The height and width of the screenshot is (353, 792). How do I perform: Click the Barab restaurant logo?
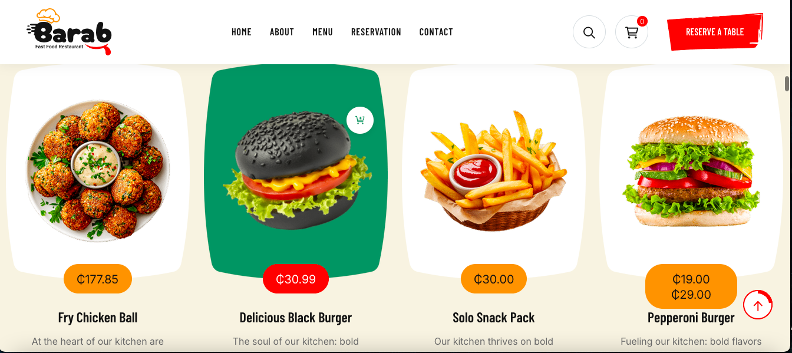pyautogui.click(x=69, y=32)
